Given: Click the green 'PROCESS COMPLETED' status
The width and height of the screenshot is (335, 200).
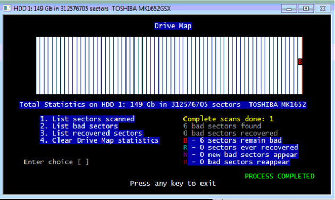Looking at the screenshot, I should tap(280, 176).
